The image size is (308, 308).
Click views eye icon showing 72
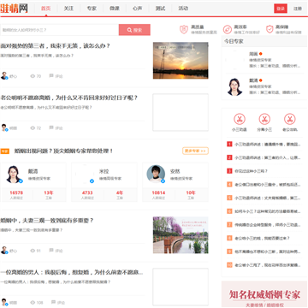tap(33, 128)
